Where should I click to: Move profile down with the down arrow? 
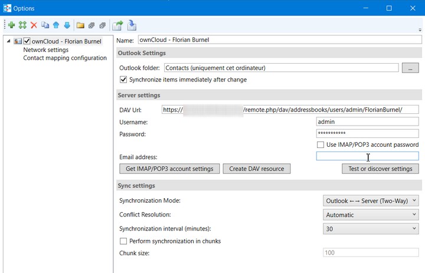click(67, 25)
